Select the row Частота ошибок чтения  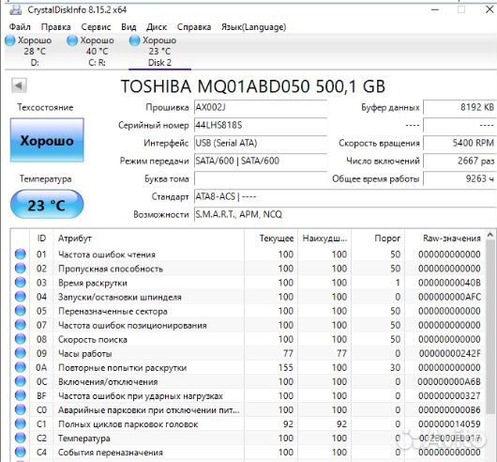248,254
